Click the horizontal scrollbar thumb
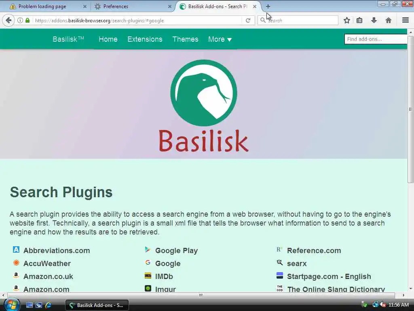The height and width of the screenshot is (311, 414). point(201,295)
